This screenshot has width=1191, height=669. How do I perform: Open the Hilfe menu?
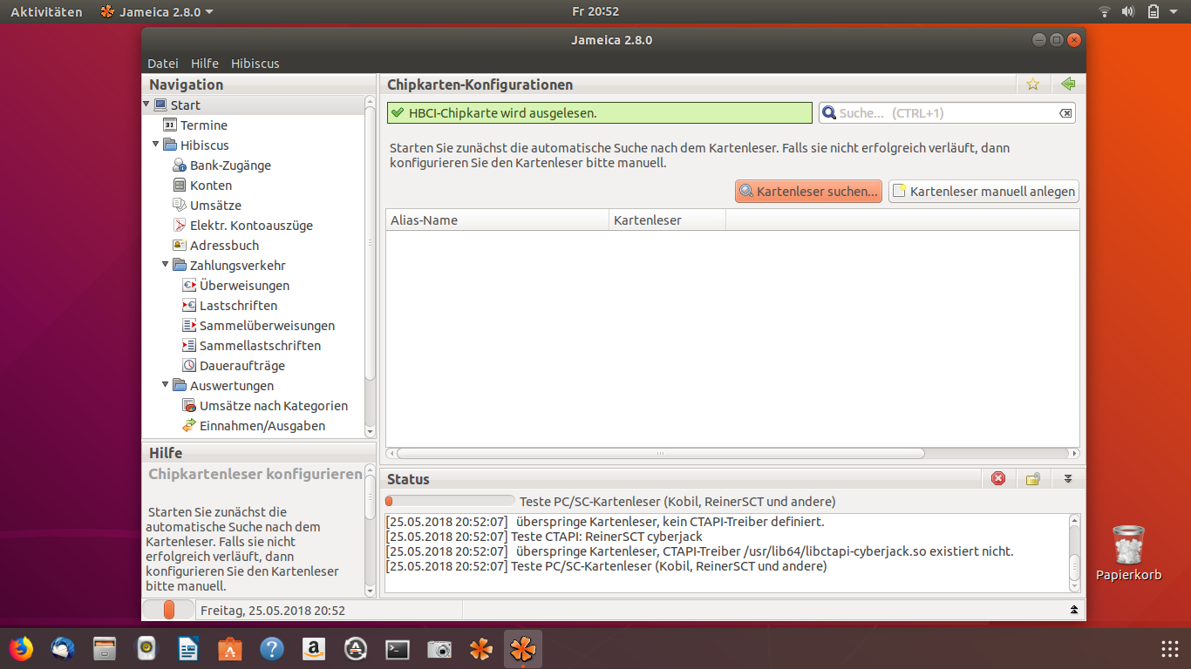(205, 64)
